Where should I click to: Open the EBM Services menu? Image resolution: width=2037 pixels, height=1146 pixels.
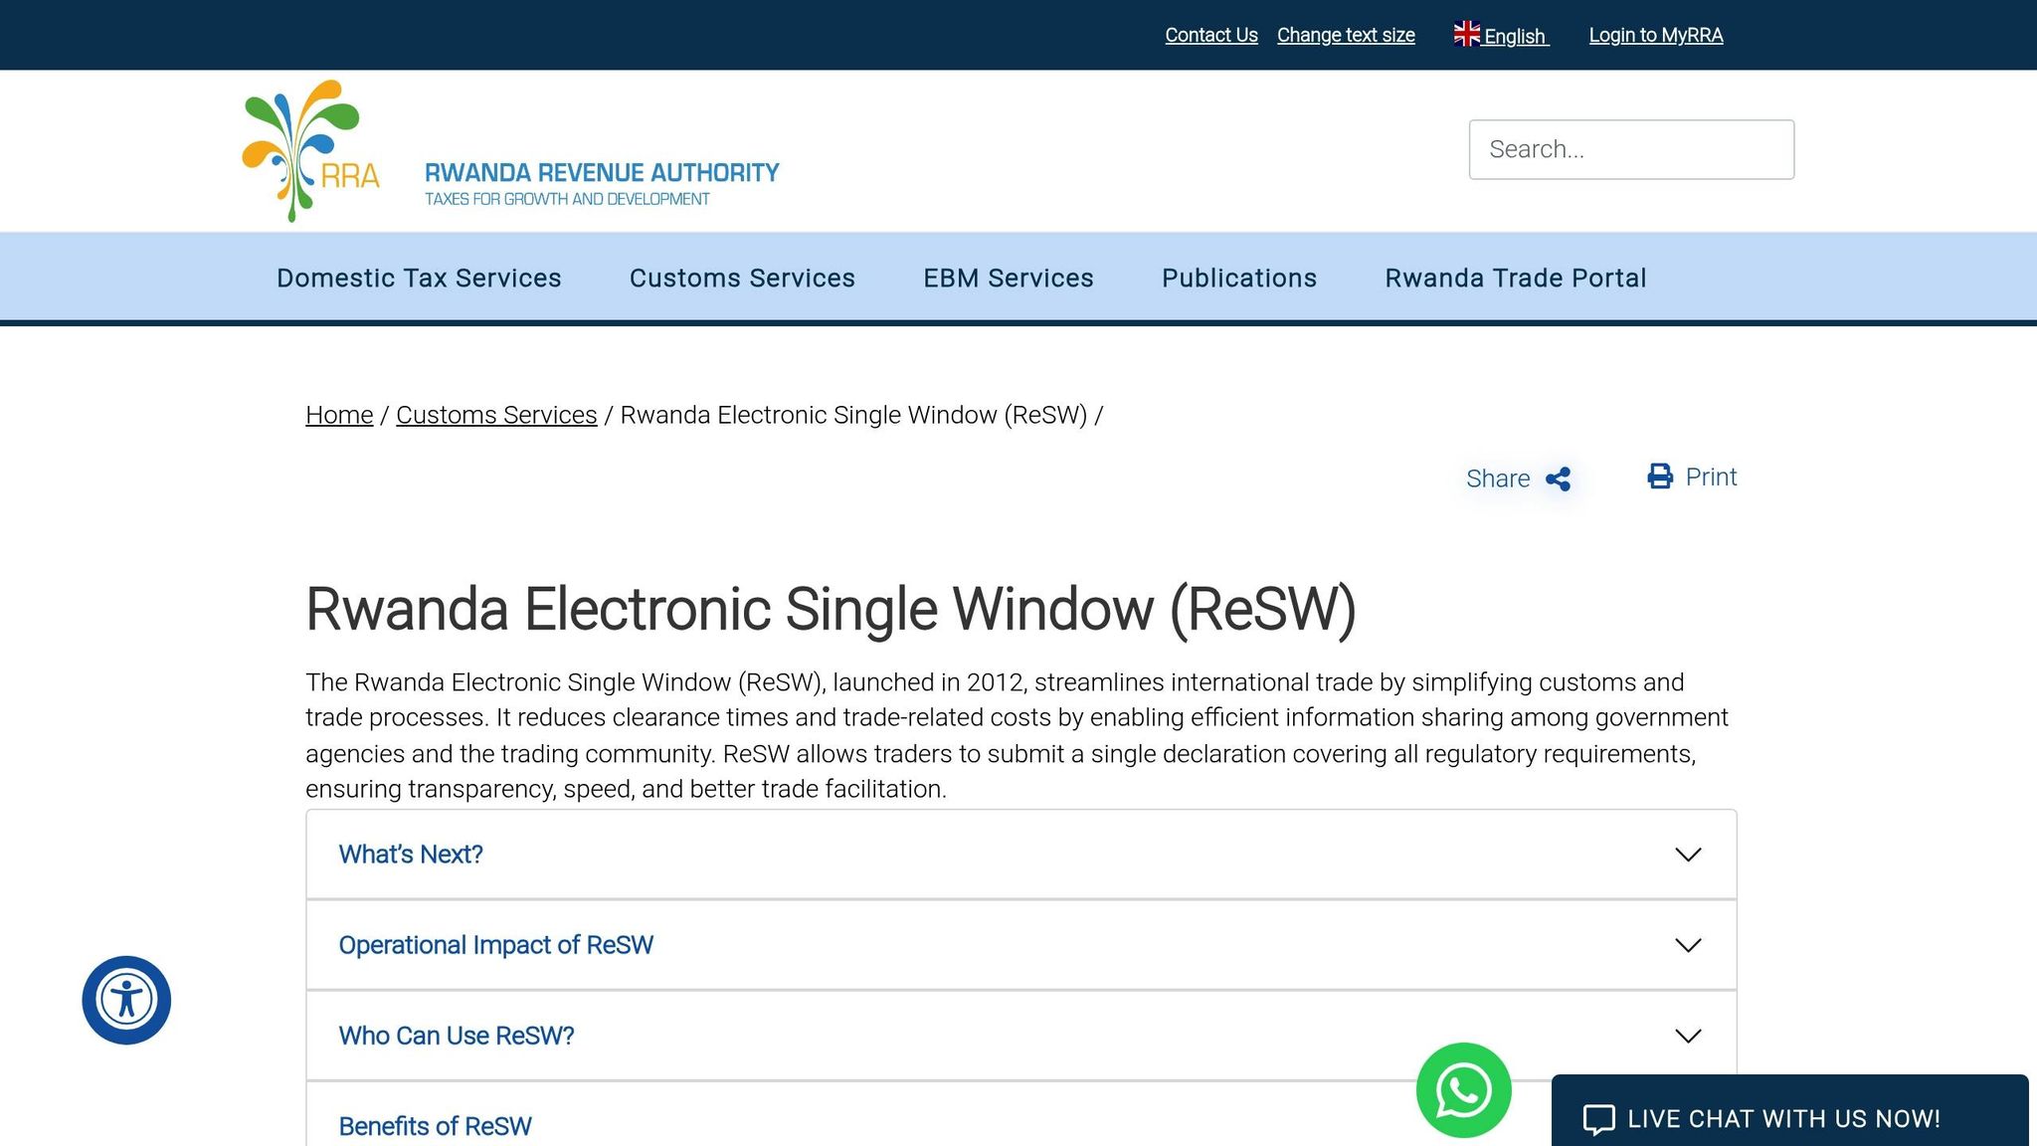click(x=1008, y=278)
